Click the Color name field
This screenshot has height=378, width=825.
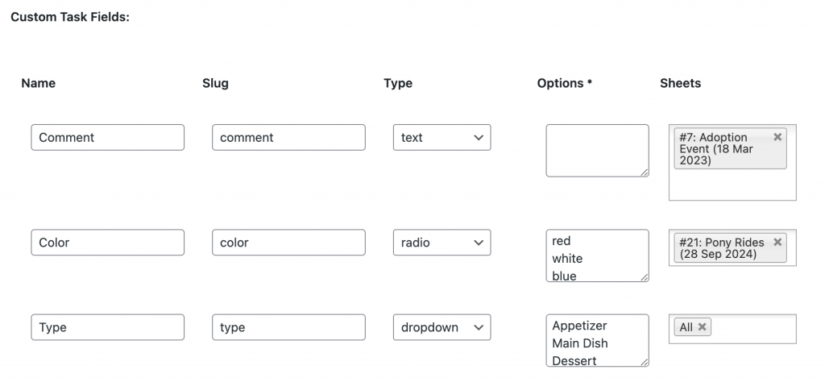pos(107,242)
